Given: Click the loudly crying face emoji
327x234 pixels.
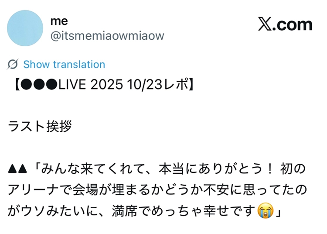Looking at the screenshot, I should click(x=266, y=210).
